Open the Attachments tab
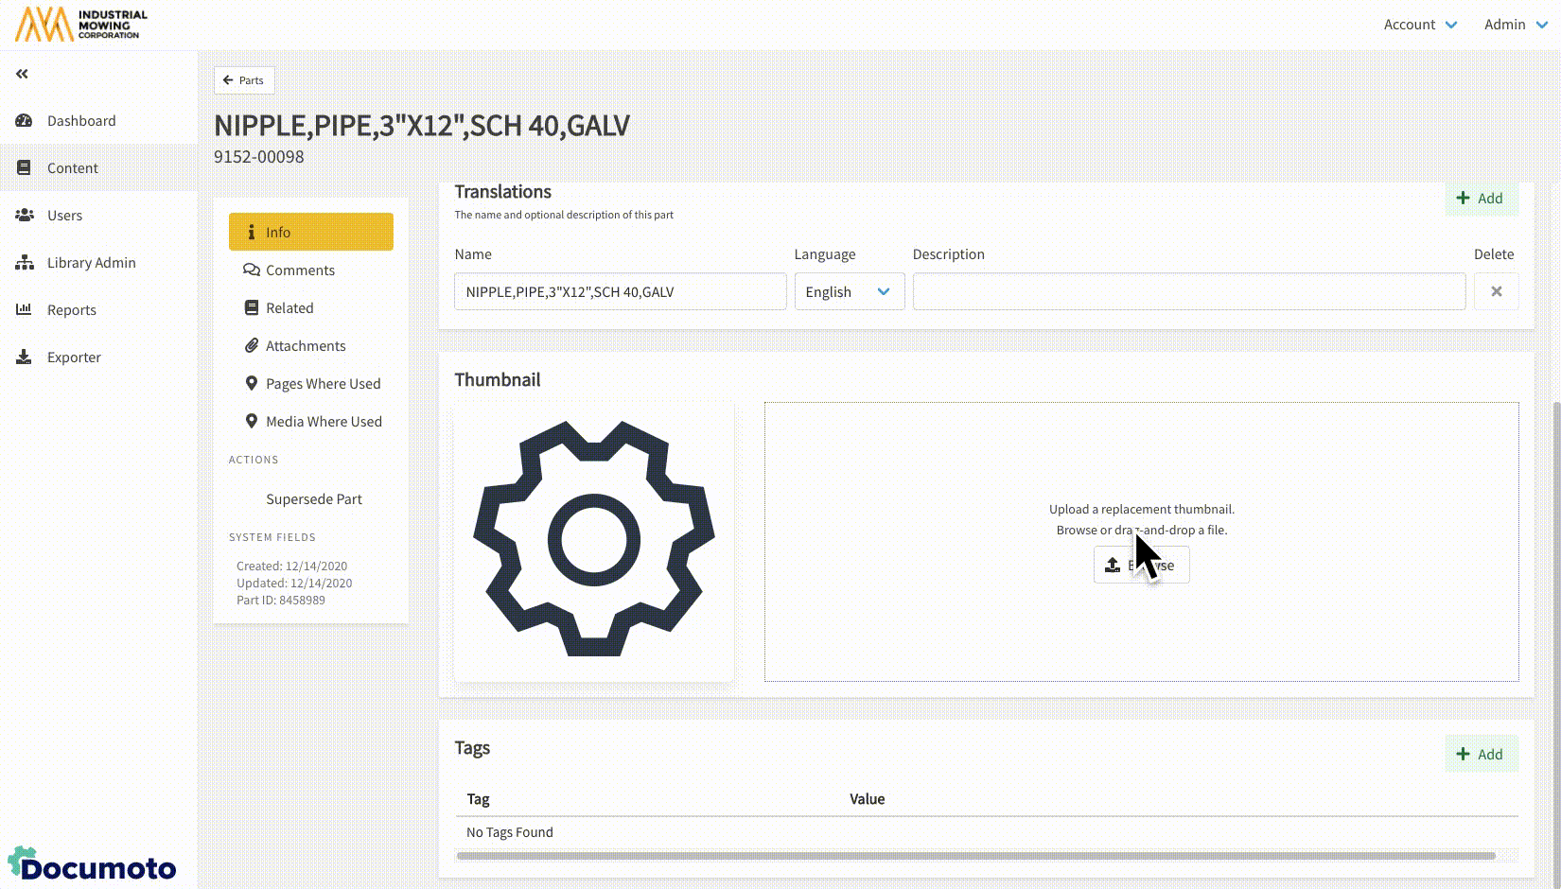This screenshot has width=1561, height=889. coord(305,346)
